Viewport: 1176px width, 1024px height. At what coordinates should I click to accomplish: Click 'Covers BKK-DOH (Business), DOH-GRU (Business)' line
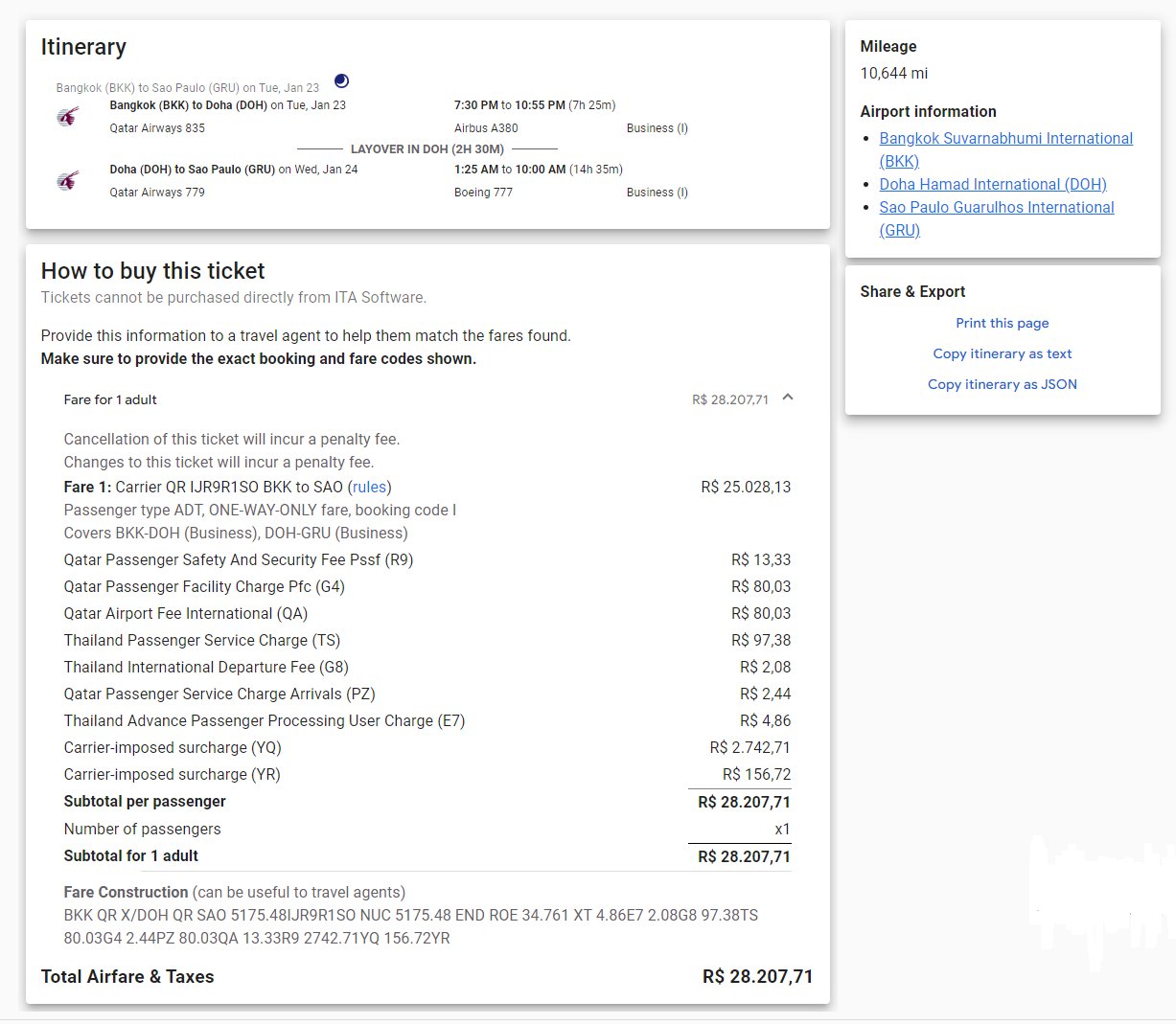(x=236, y=533)
